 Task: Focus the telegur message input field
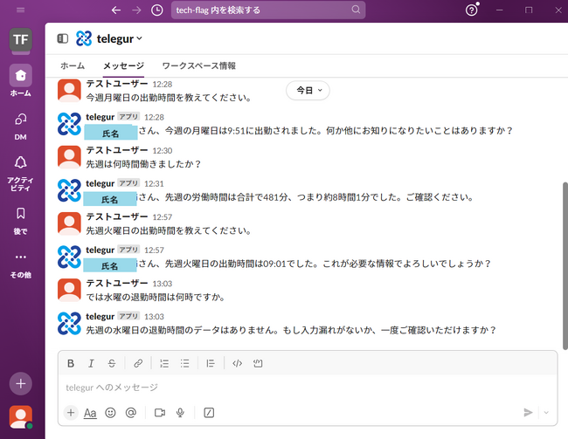(x=308, y=388)
